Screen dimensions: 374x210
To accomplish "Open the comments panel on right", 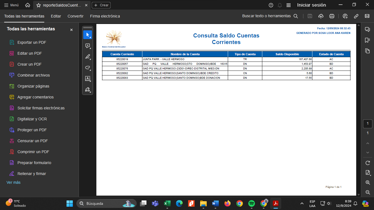I will coord(367,30).
